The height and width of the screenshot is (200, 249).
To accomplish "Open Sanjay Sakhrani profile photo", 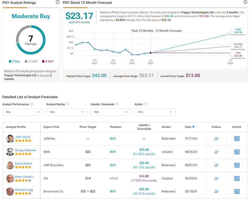I will tap(10, 152).
